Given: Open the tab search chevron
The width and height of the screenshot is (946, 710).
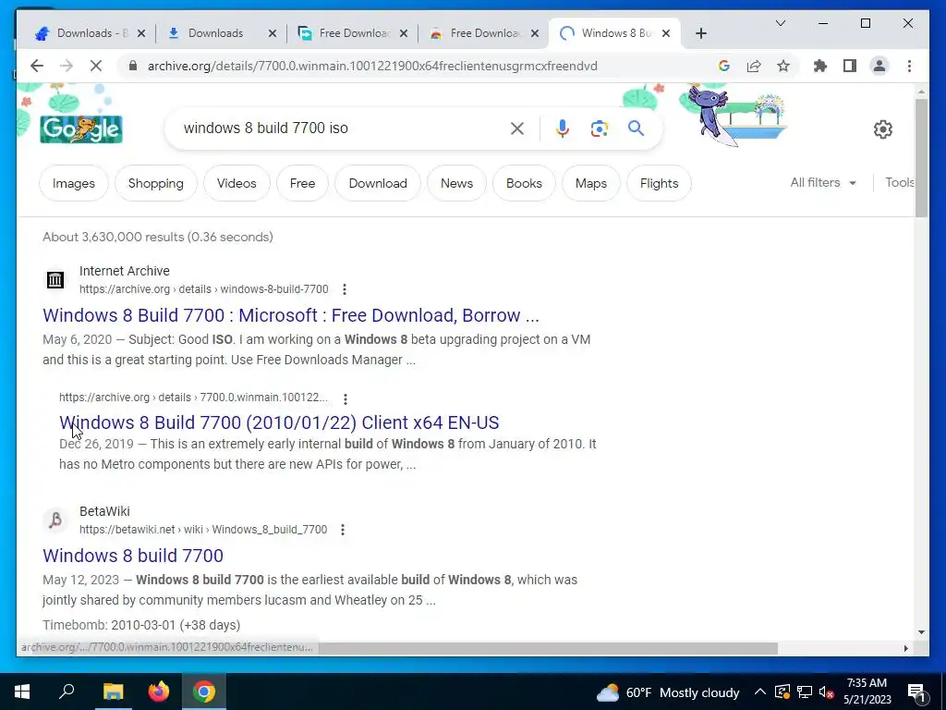Looking at the screenshot, I should coord(780,23).
